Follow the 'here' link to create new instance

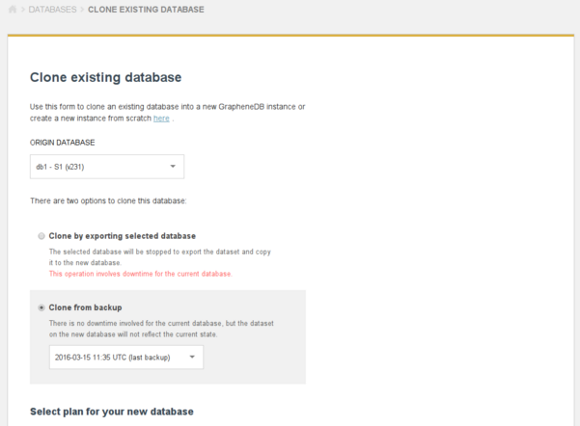(x=161, y=118)
